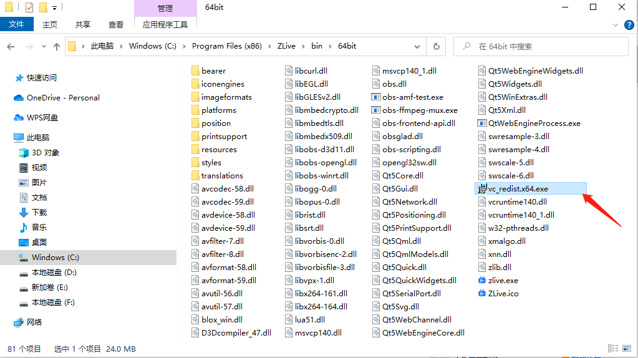The height and width of the screenshot is (358, 638).
Task: Switch to details view icon
Action: [x=613, y=348]
